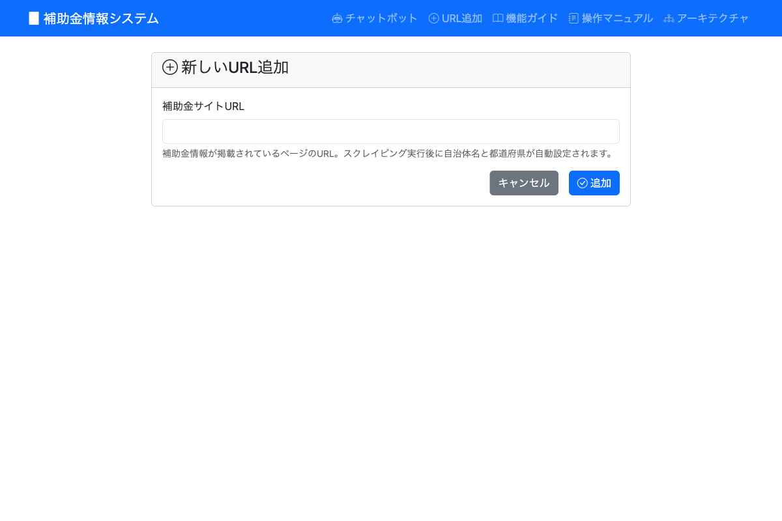Click the white square logo icon top left
This screenshot has height=521, width=782.
tap(33, 18)
